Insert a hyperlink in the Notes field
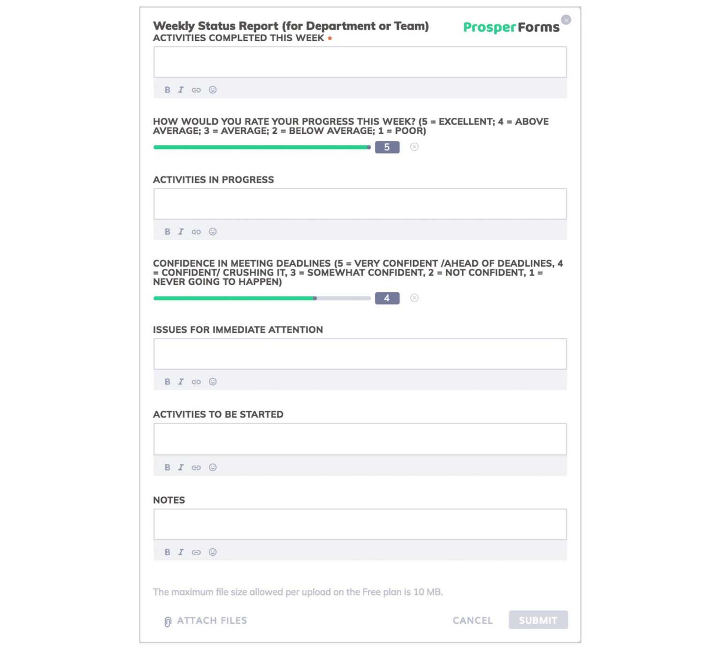 point(196,552)
